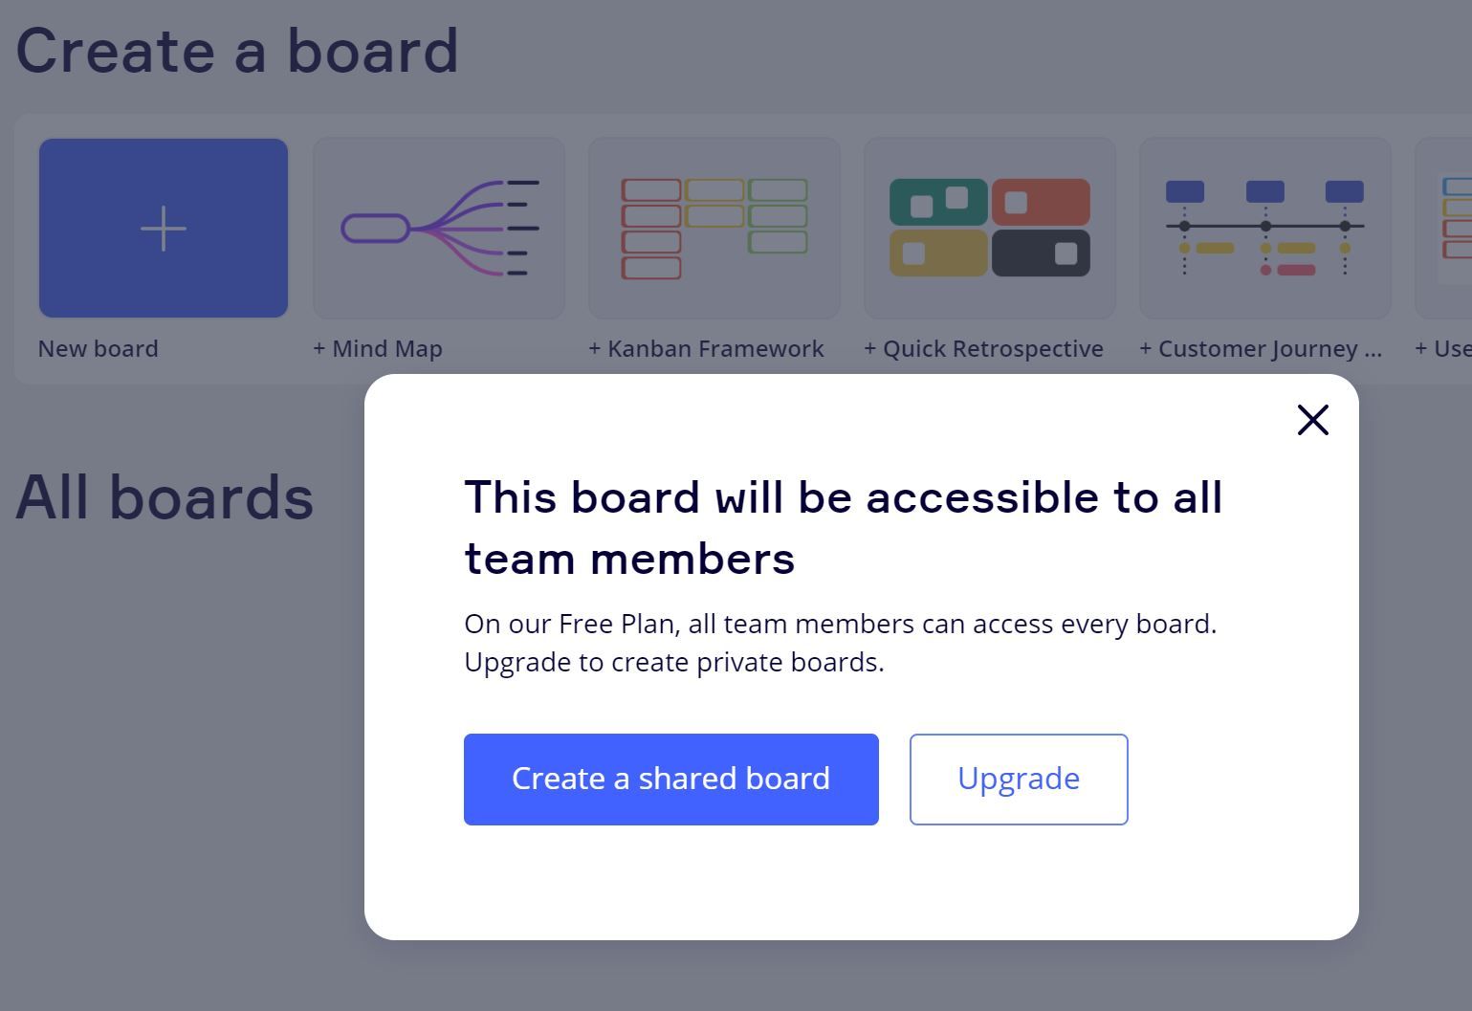Viewport: 1472px width, 1011px height.
Task: Choose the Quick Retrospective template thumbnail
Action: coord(990,228)
